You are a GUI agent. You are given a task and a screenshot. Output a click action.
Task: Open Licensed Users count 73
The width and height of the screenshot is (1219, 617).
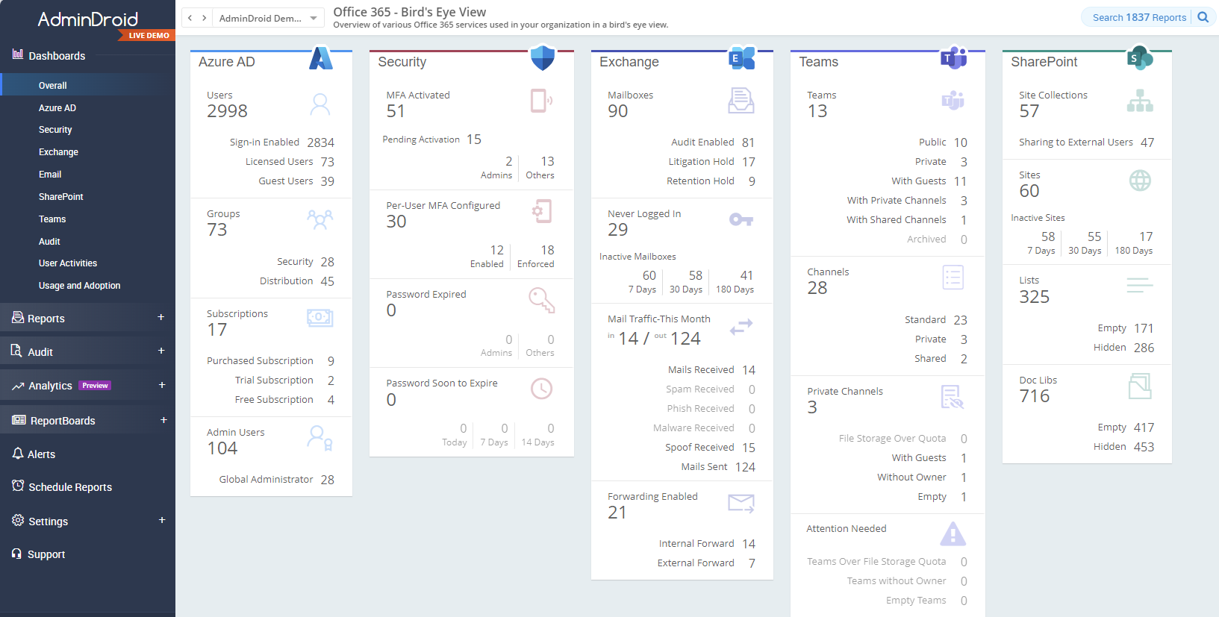pyautogui.click(x=327, y=162)
